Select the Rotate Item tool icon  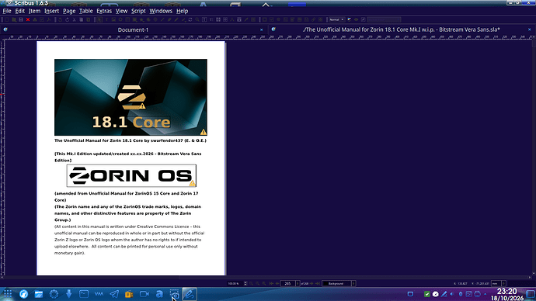[x=190, y=19]
